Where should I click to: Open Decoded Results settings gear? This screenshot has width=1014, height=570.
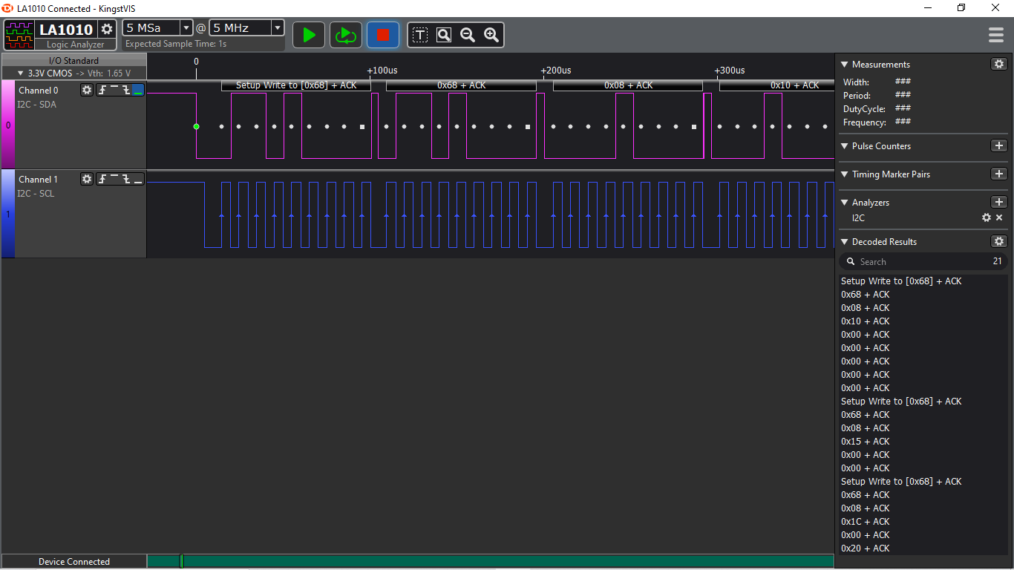999,241
